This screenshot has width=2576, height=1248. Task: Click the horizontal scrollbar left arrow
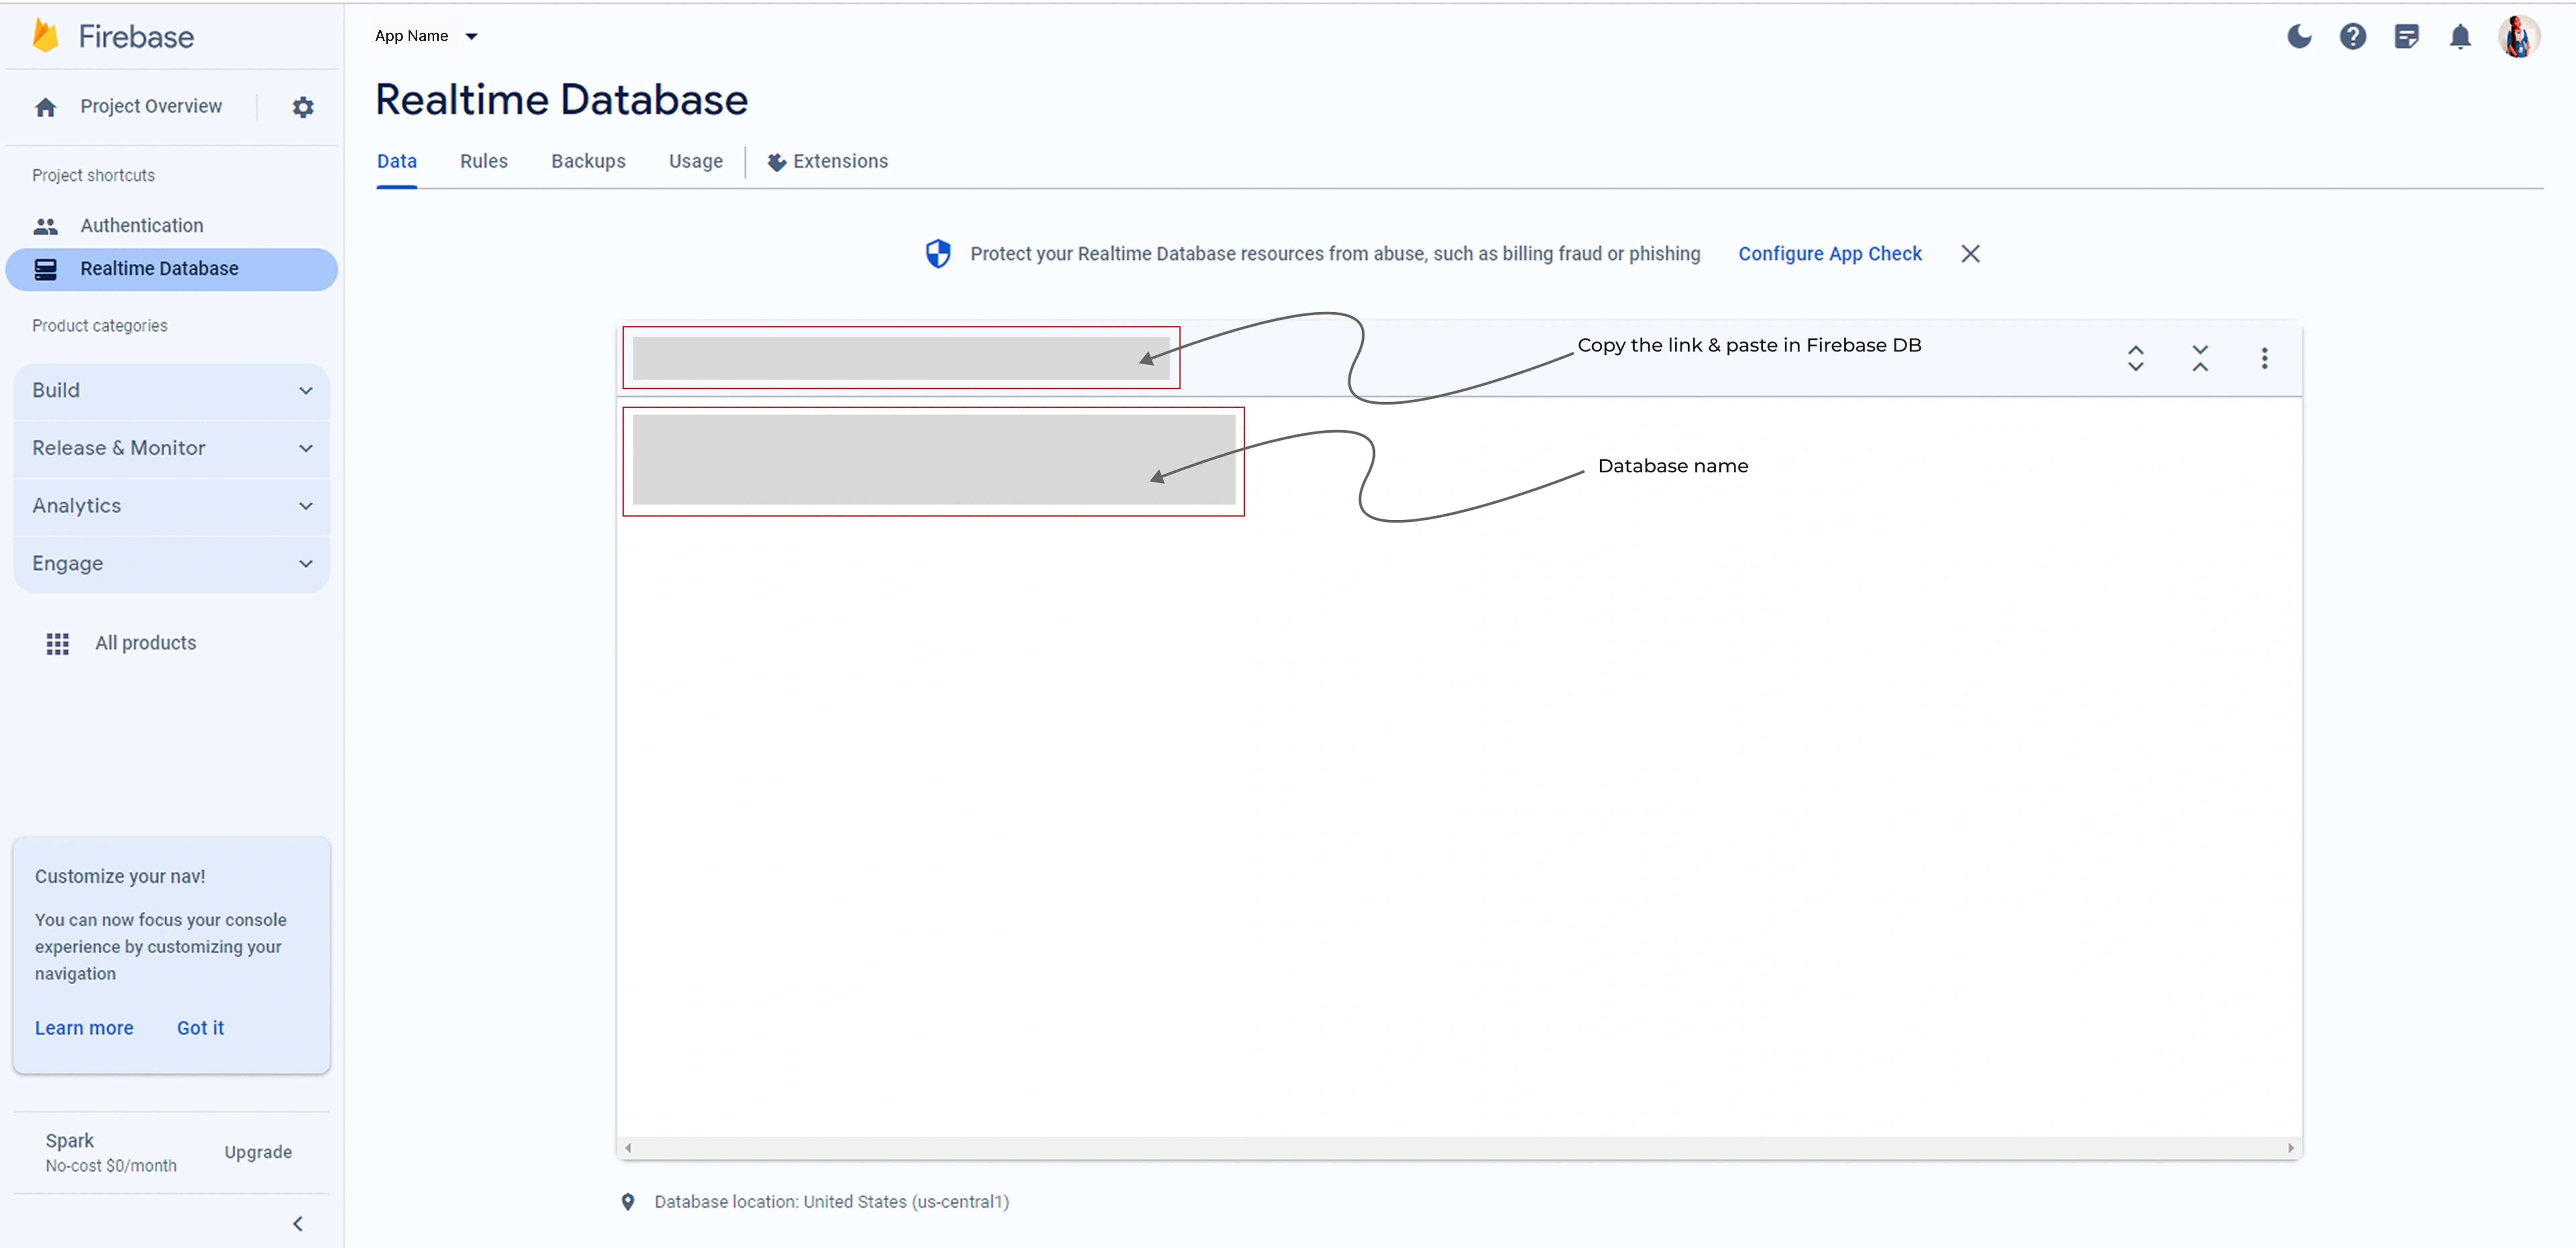[x=628, y=1148]
